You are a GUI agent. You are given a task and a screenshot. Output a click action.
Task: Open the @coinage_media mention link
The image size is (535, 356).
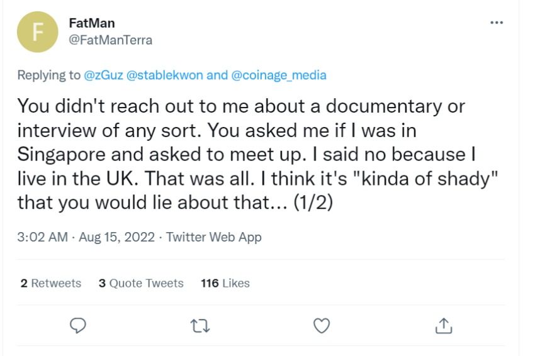tap(279, 75)
